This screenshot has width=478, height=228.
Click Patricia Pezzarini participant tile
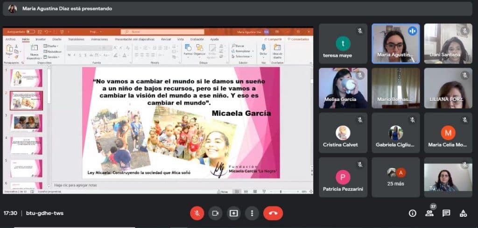pos(343,178)
